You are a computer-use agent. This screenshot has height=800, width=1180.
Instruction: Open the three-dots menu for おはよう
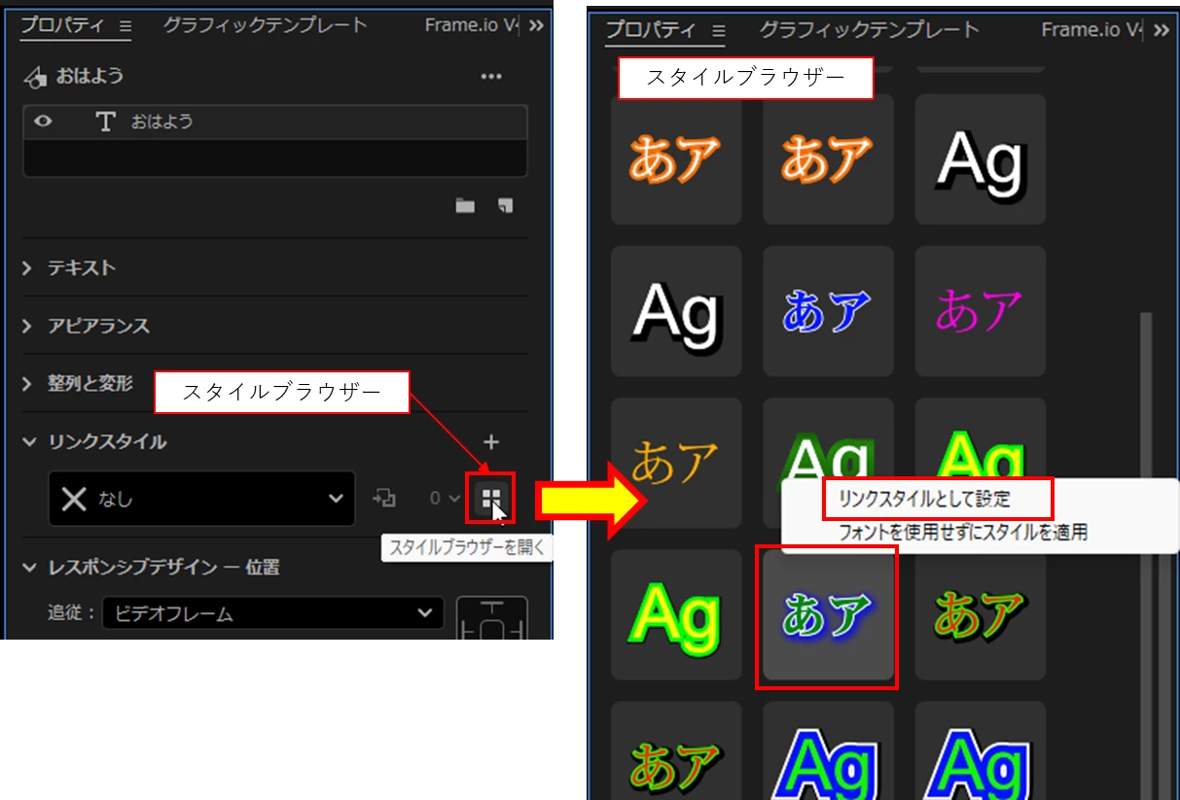click(x=491, y=77)
